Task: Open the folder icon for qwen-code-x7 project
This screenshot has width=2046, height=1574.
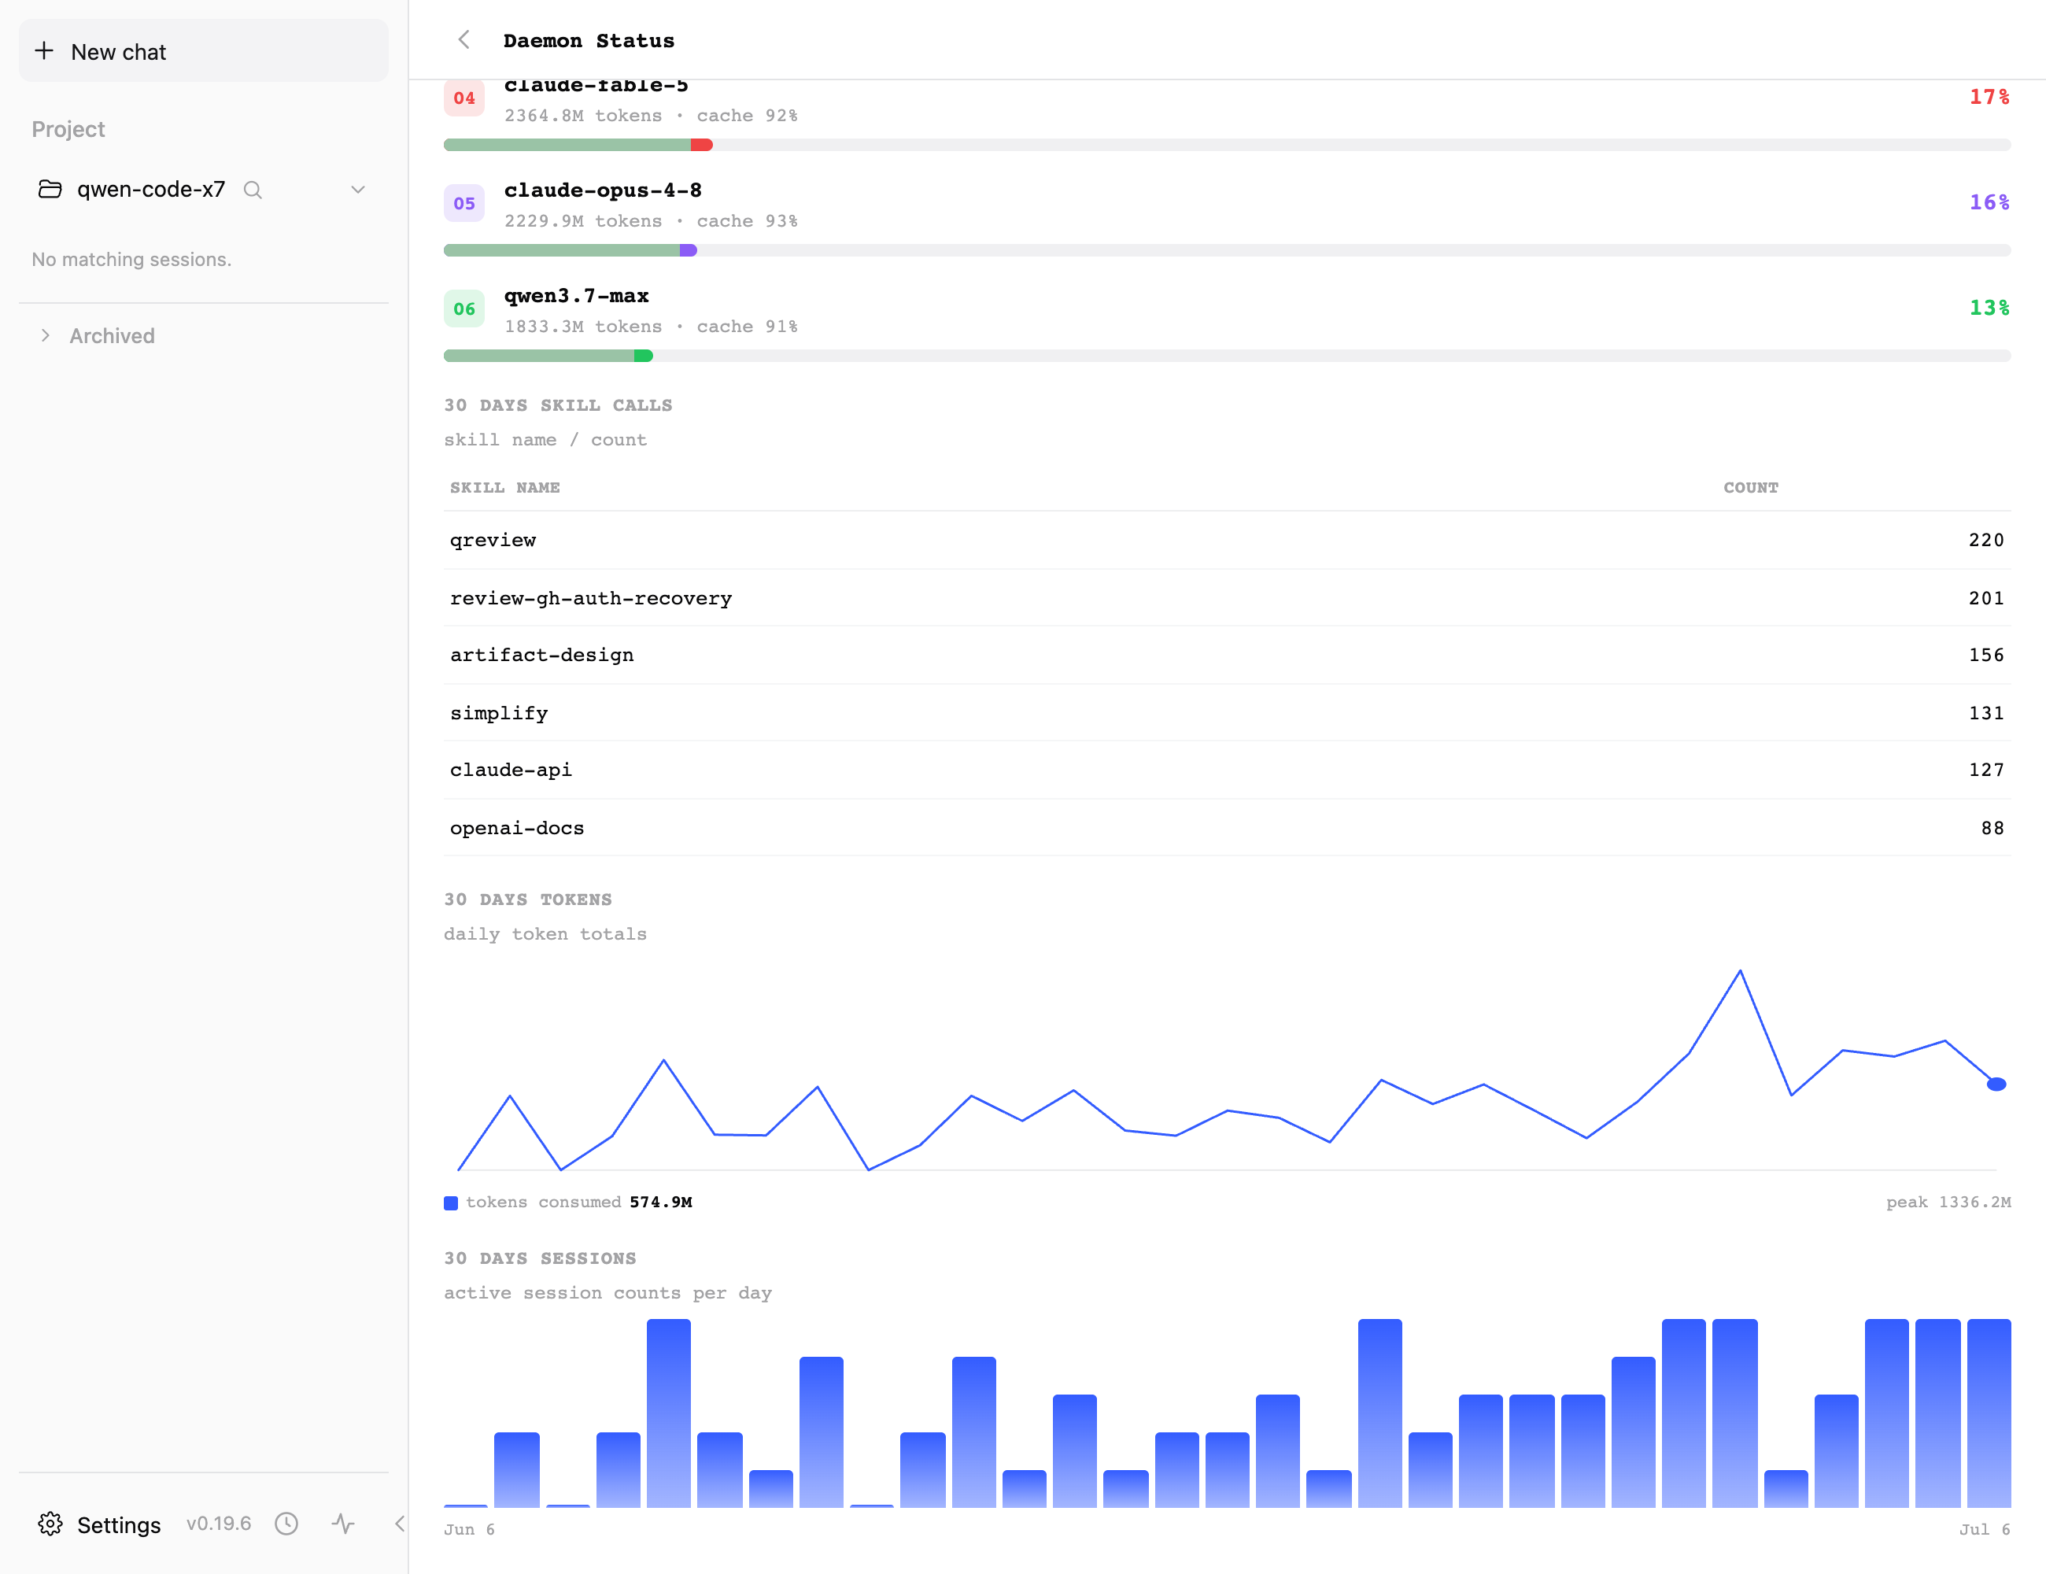Action: click(50, 189)
